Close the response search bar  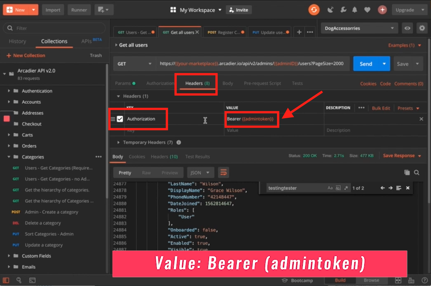(408, 188)
